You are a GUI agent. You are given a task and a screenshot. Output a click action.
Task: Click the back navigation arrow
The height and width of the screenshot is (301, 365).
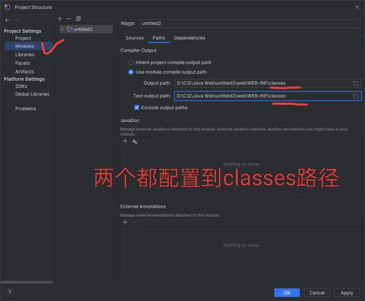pos(7,20)
